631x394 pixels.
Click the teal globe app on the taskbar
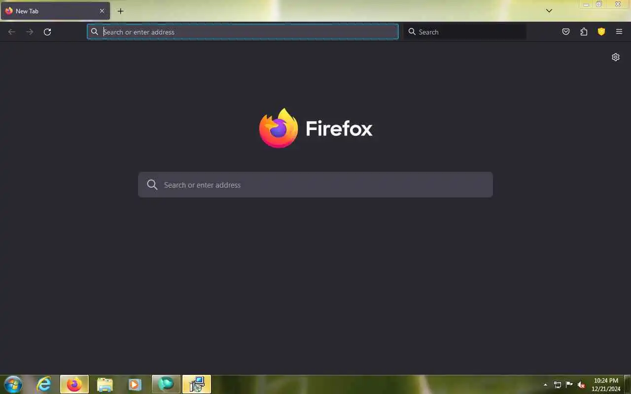click(166, 385)
